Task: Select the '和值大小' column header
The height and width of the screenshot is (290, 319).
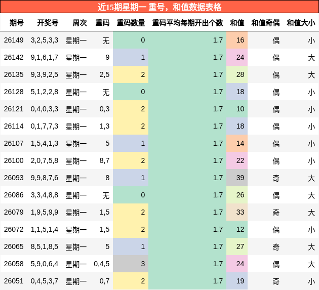Action: pyautogui.click(x=301, y=23)
